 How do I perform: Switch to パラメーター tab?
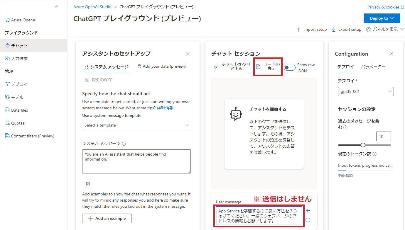pos(373,67)
